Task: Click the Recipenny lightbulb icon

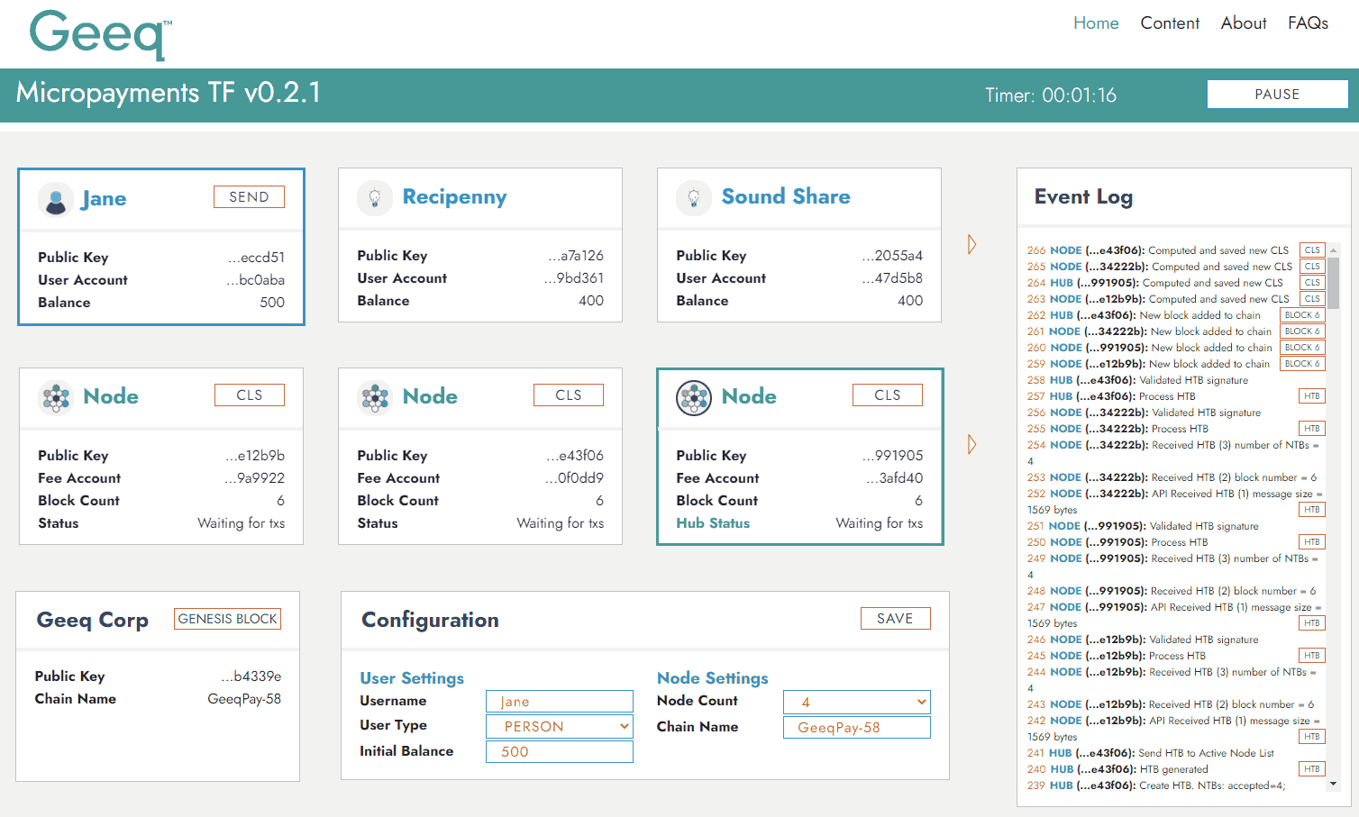Action: click(375, 197)
